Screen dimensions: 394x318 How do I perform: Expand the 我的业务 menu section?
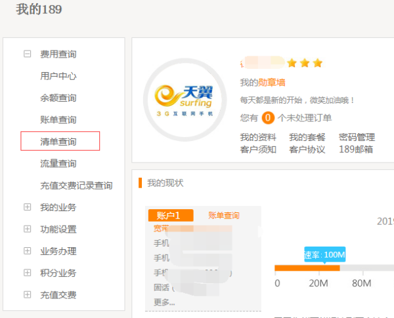[28, 207]
